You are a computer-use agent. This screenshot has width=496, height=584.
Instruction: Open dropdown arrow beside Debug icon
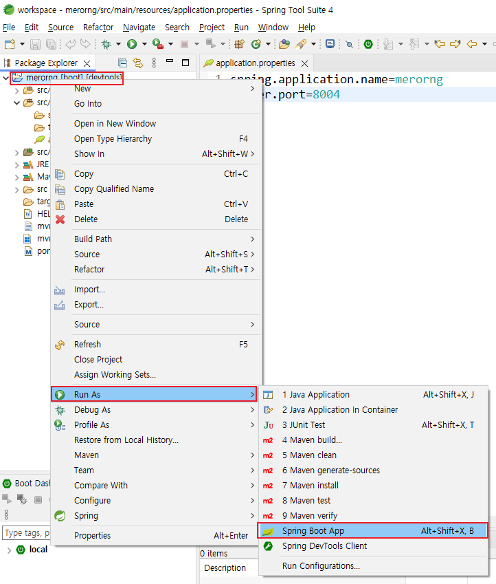tap(118, 44)
